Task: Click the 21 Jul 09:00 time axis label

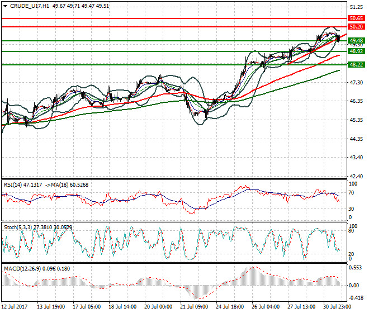Action: [x=194, y=307]
